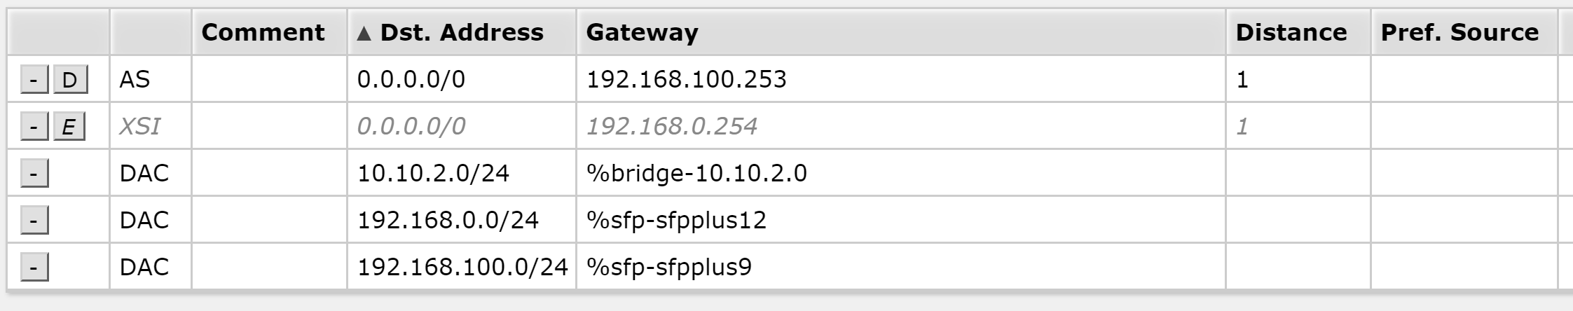Click the D button to disable the AS route
This screenshot has height=311, width=1573.
pos(70,80)
